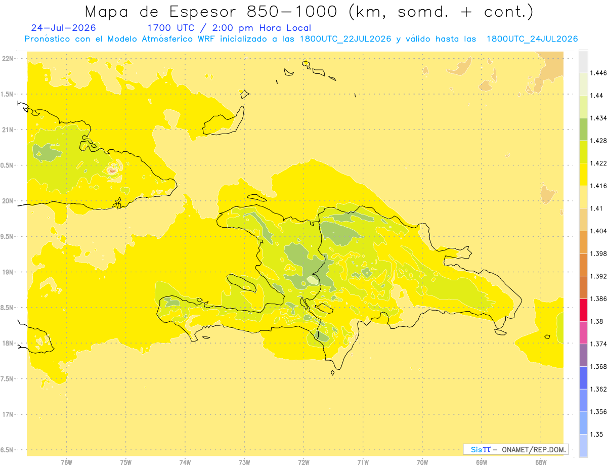Viewport: 607px width, 469px height.
Task: Choose the gray swatch above 1.446
Action: point(583,61)
